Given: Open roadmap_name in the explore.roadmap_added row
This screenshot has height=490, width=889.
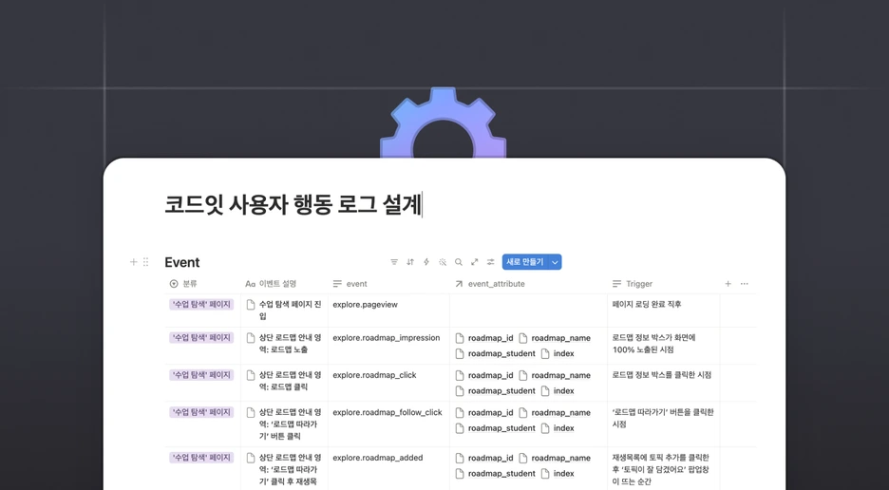Looking at the screenshot, I should (555, 459).
